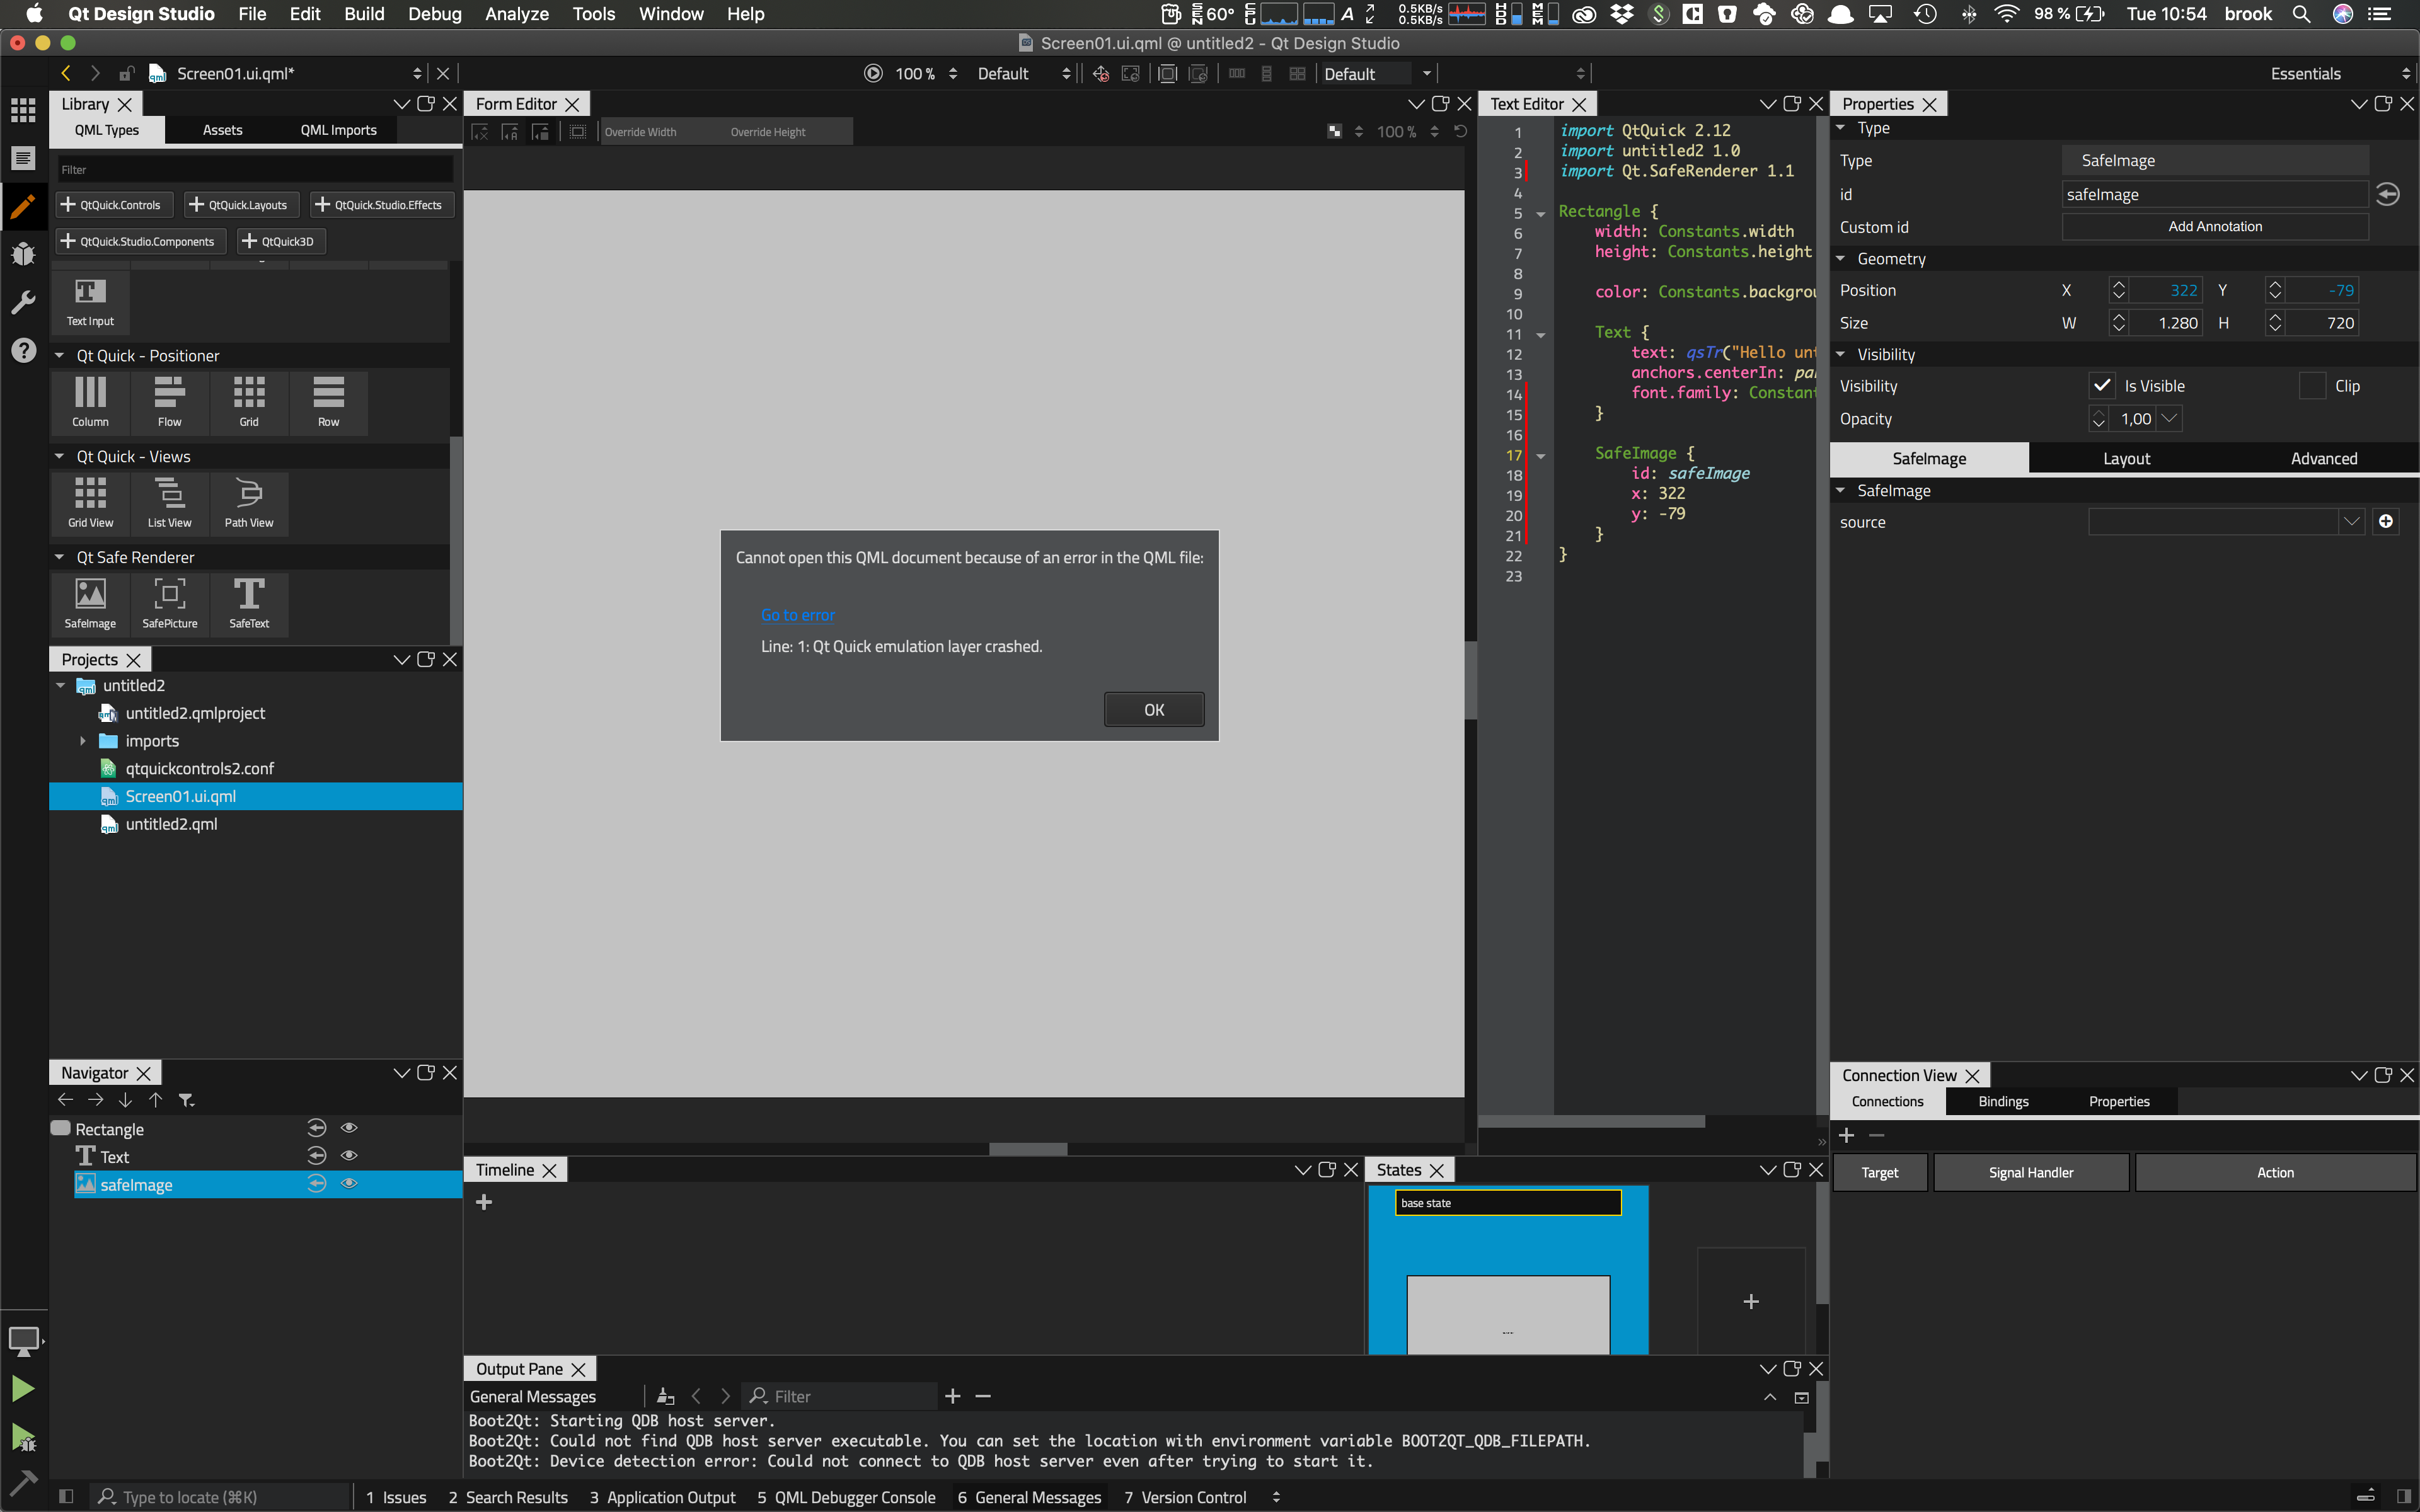Select the Grid View component
Screen dimensions: 2420x1512
90,503
